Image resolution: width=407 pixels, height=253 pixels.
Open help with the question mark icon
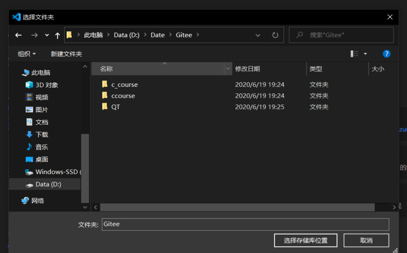pyautogui.click(x=386, y=54)
